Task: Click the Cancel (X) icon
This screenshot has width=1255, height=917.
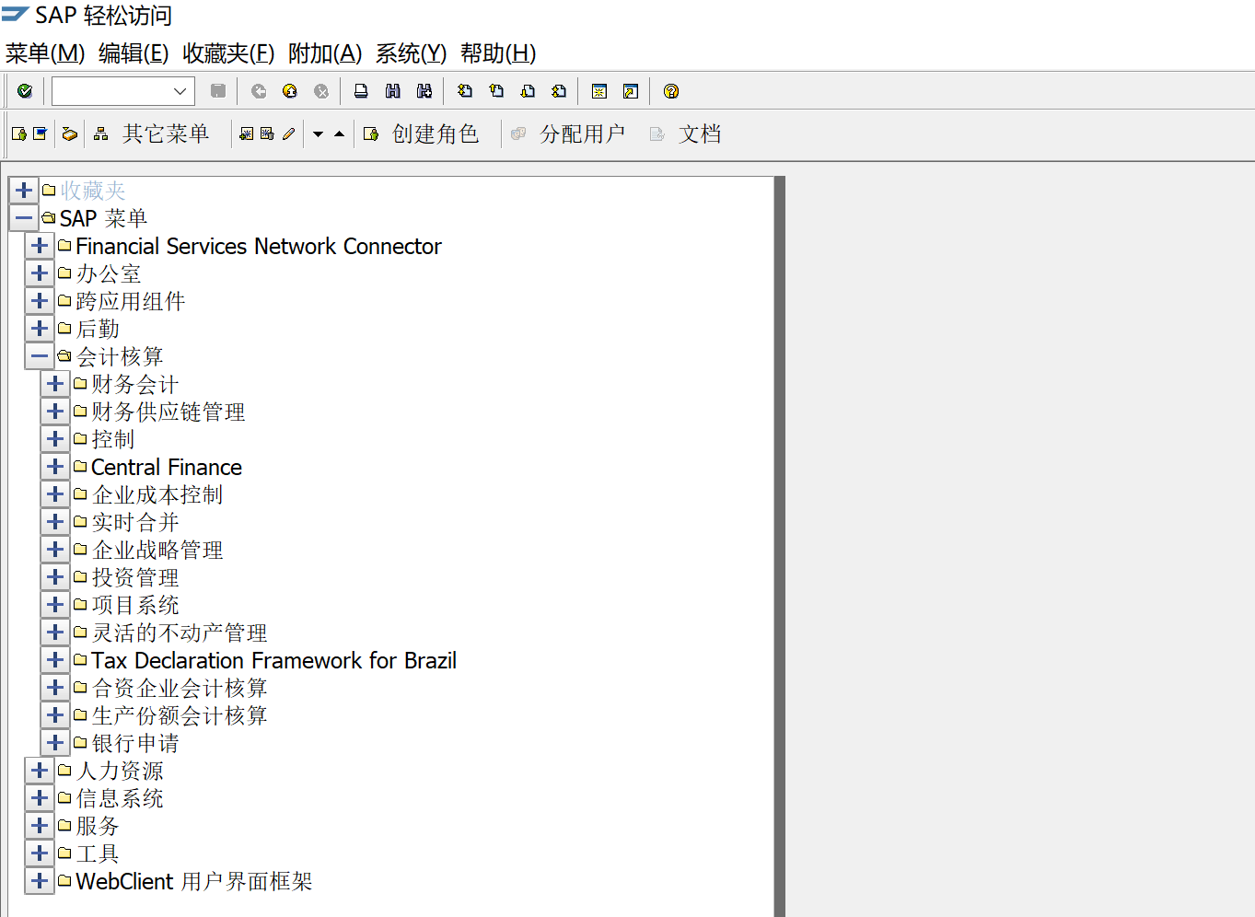Action: click(x=321, y=91)
